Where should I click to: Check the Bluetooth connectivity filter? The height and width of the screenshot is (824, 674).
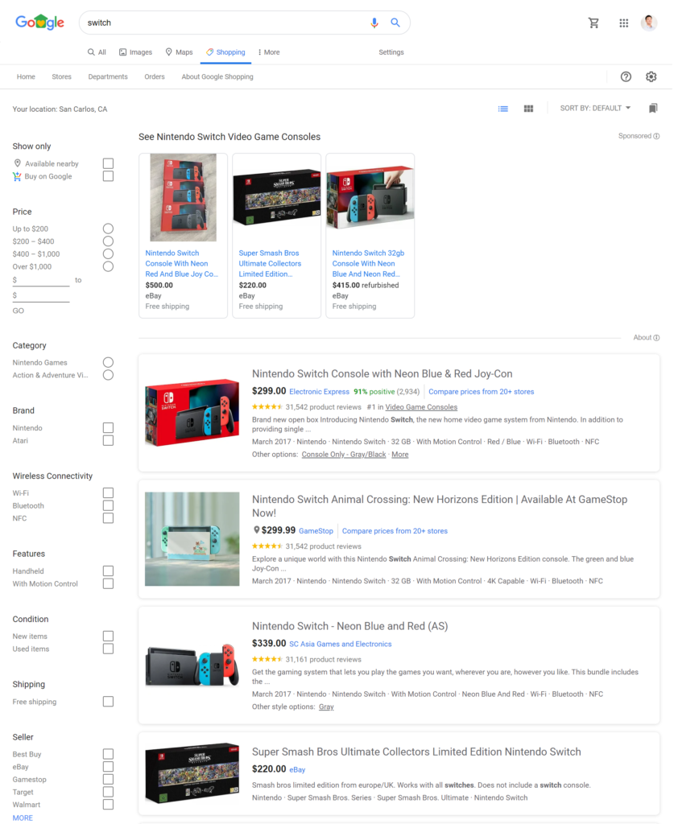point(108,505)
